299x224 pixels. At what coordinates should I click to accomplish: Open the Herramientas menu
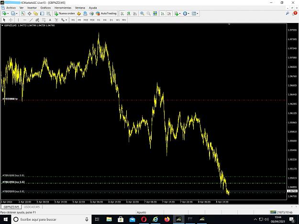(63, 8)
